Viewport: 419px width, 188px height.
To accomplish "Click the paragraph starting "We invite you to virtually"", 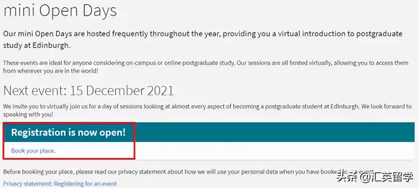I will (207, 106).
